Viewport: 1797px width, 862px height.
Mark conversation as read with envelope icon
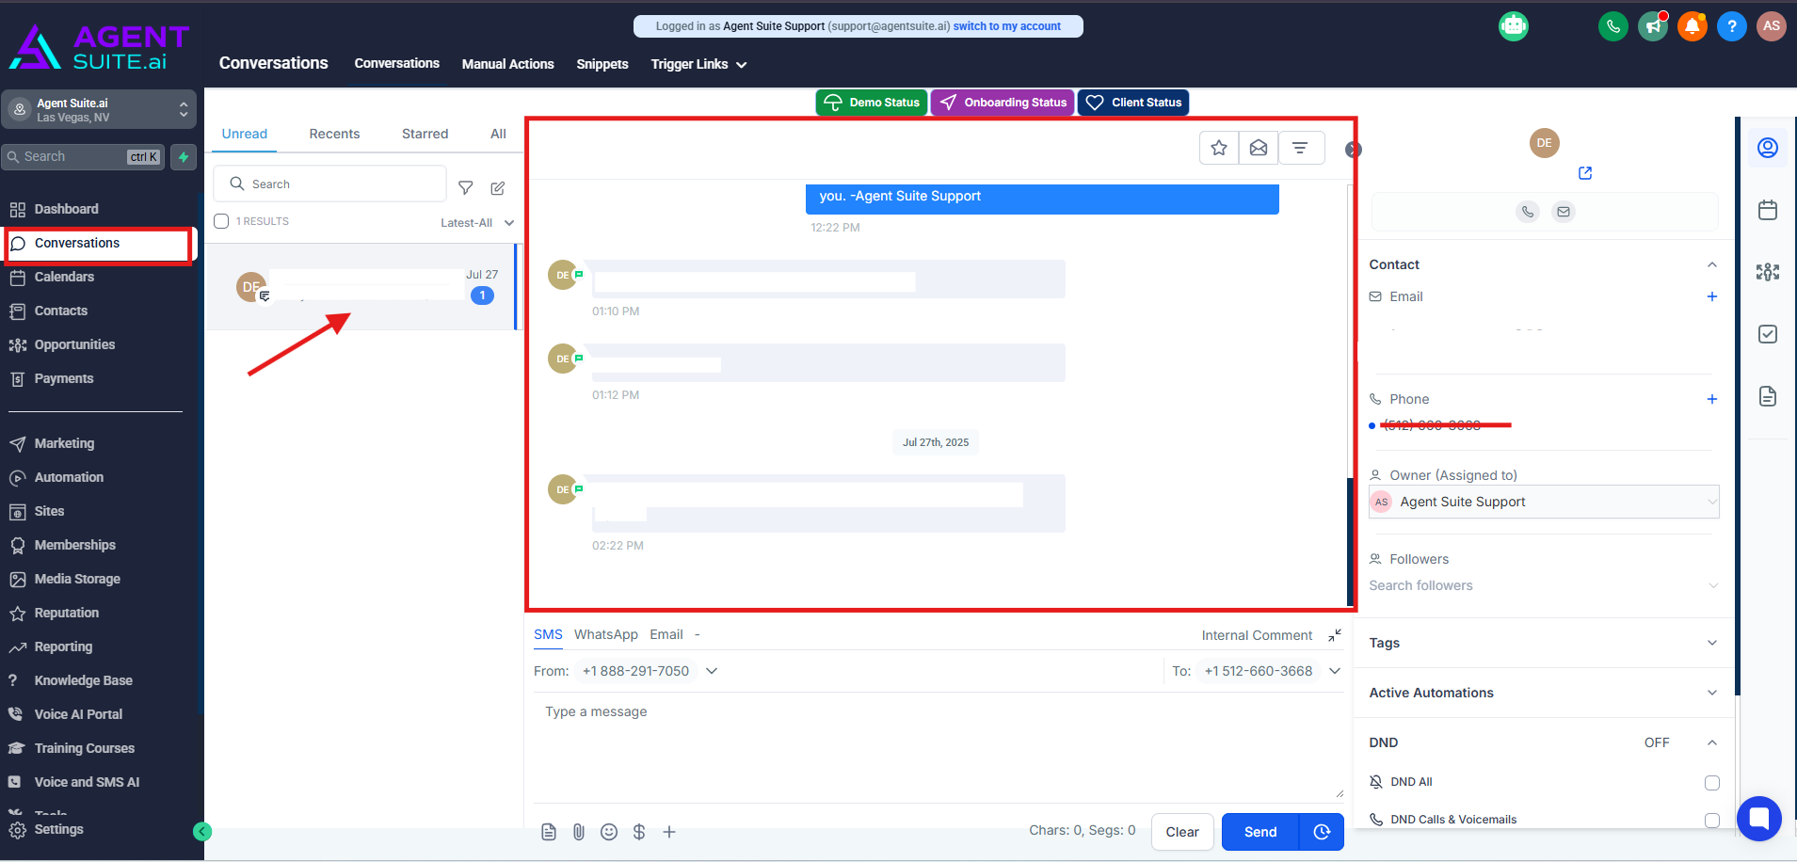click(1259, 148)
